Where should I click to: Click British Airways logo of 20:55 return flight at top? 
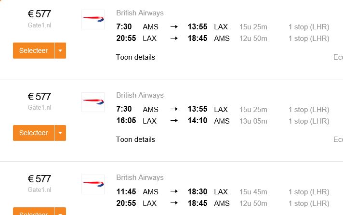tap(93, 19)
